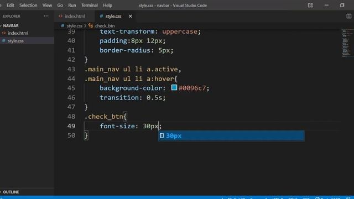Click the selector symbol icon in breadcrumb
Screen dimensions: 354x199
(x=91, y=26)
